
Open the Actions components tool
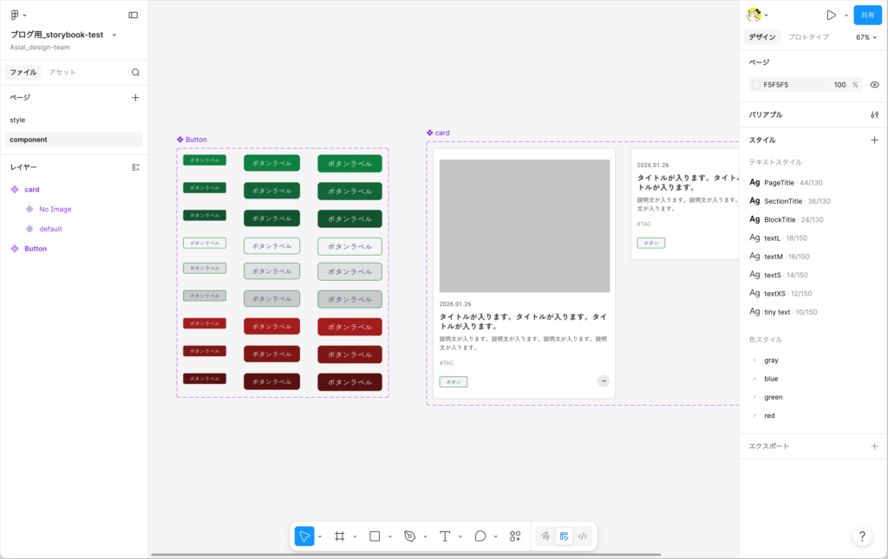[515, 536]
